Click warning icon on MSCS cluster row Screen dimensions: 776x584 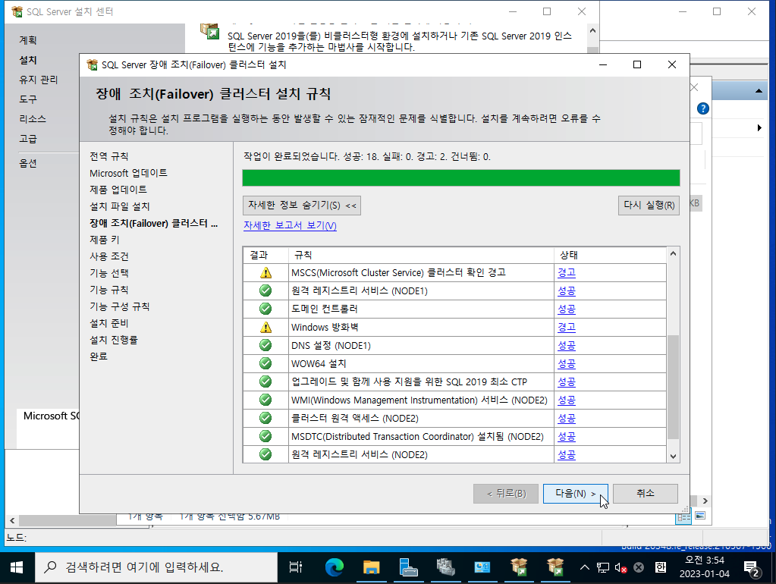(265, 273)
